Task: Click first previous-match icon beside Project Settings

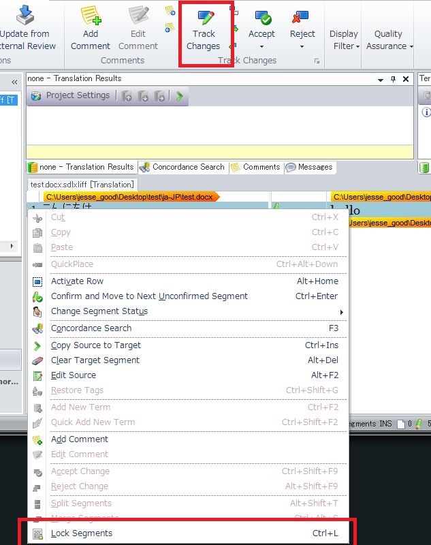Action: pos(127,96)
